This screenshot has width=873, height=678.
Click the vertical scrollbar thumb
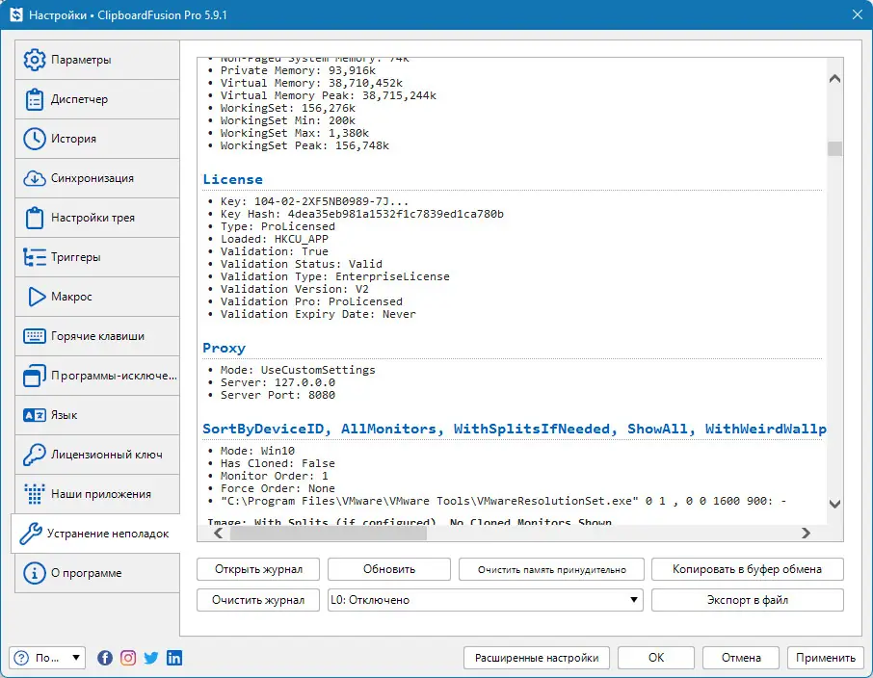point(834,148)
